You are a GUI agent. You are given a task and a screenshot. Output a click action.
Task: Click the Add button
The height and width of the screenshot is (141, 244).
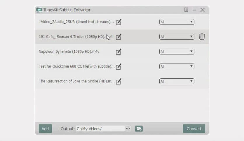(45, 129)
